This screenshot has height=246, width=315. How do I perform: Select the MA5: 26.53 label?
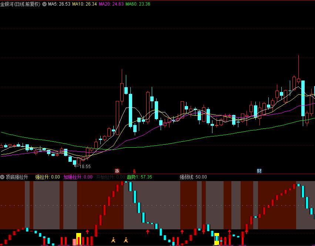point(59,4)
